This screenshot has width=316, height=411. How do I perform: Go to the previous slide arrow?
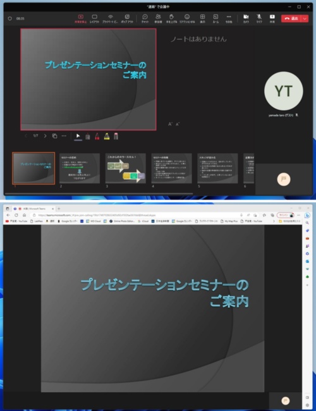[x=26, y=136]
